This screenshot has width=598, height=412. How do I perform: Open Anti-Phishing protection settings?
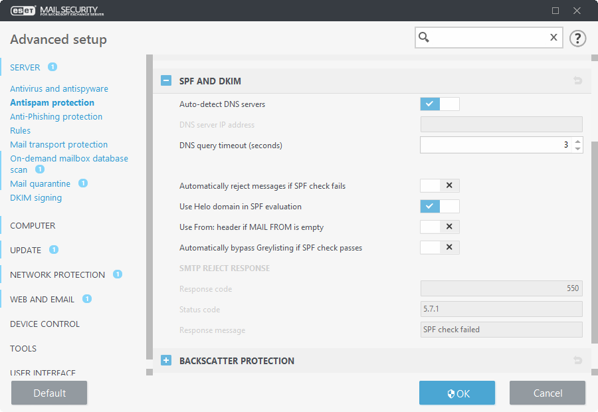(56, 117)
